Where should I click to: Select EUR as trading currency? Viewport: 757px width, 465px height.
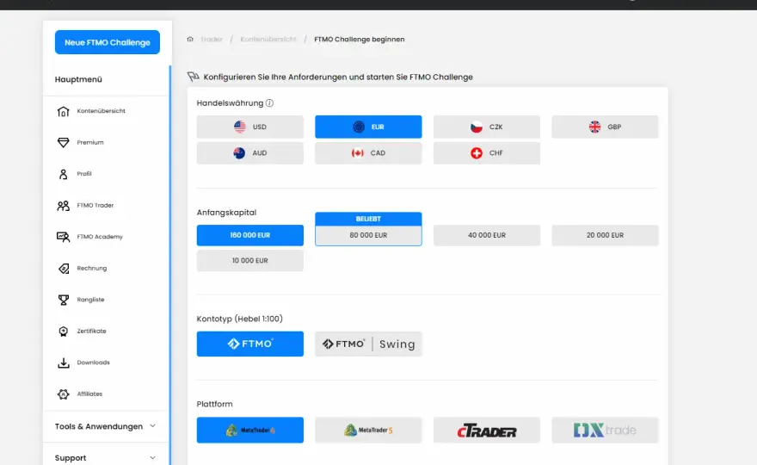[368, 127]
